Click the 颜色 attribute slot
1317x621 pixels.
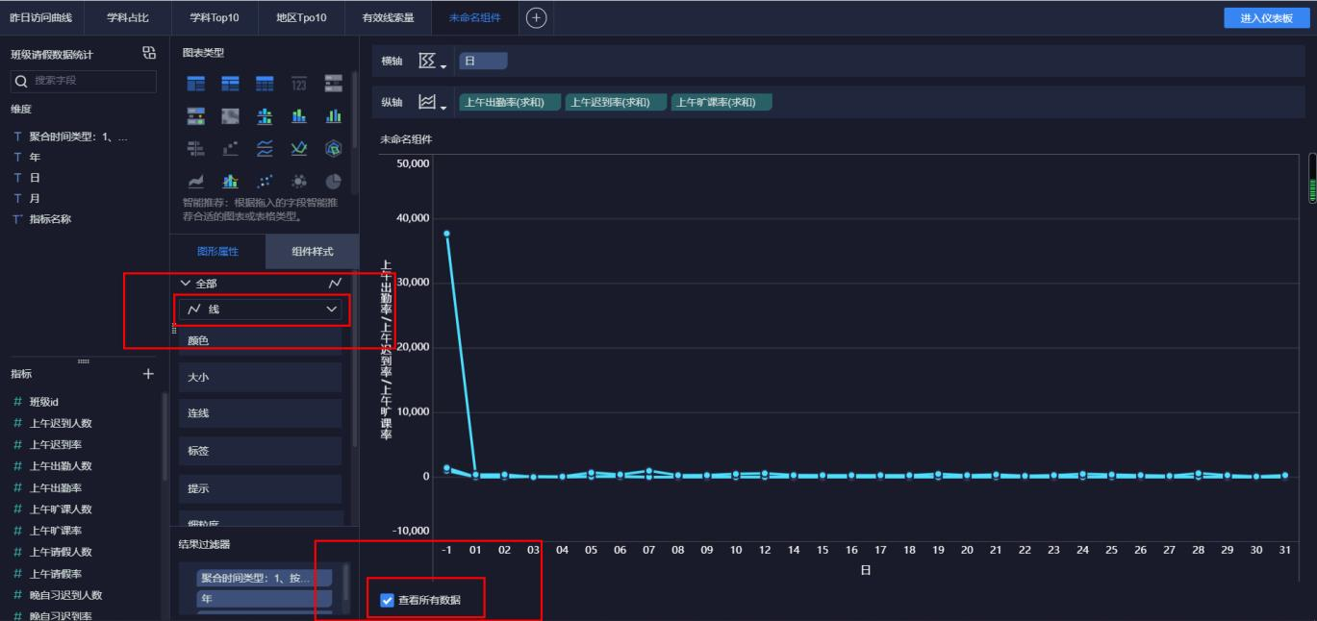[261, 340]
